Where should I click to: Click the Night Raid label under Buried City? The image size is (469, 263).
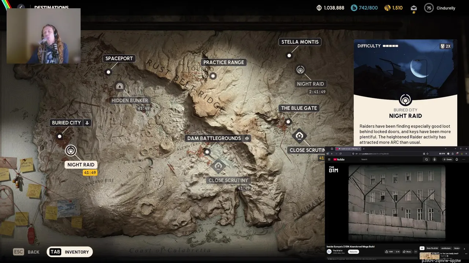tap(81, 165)
